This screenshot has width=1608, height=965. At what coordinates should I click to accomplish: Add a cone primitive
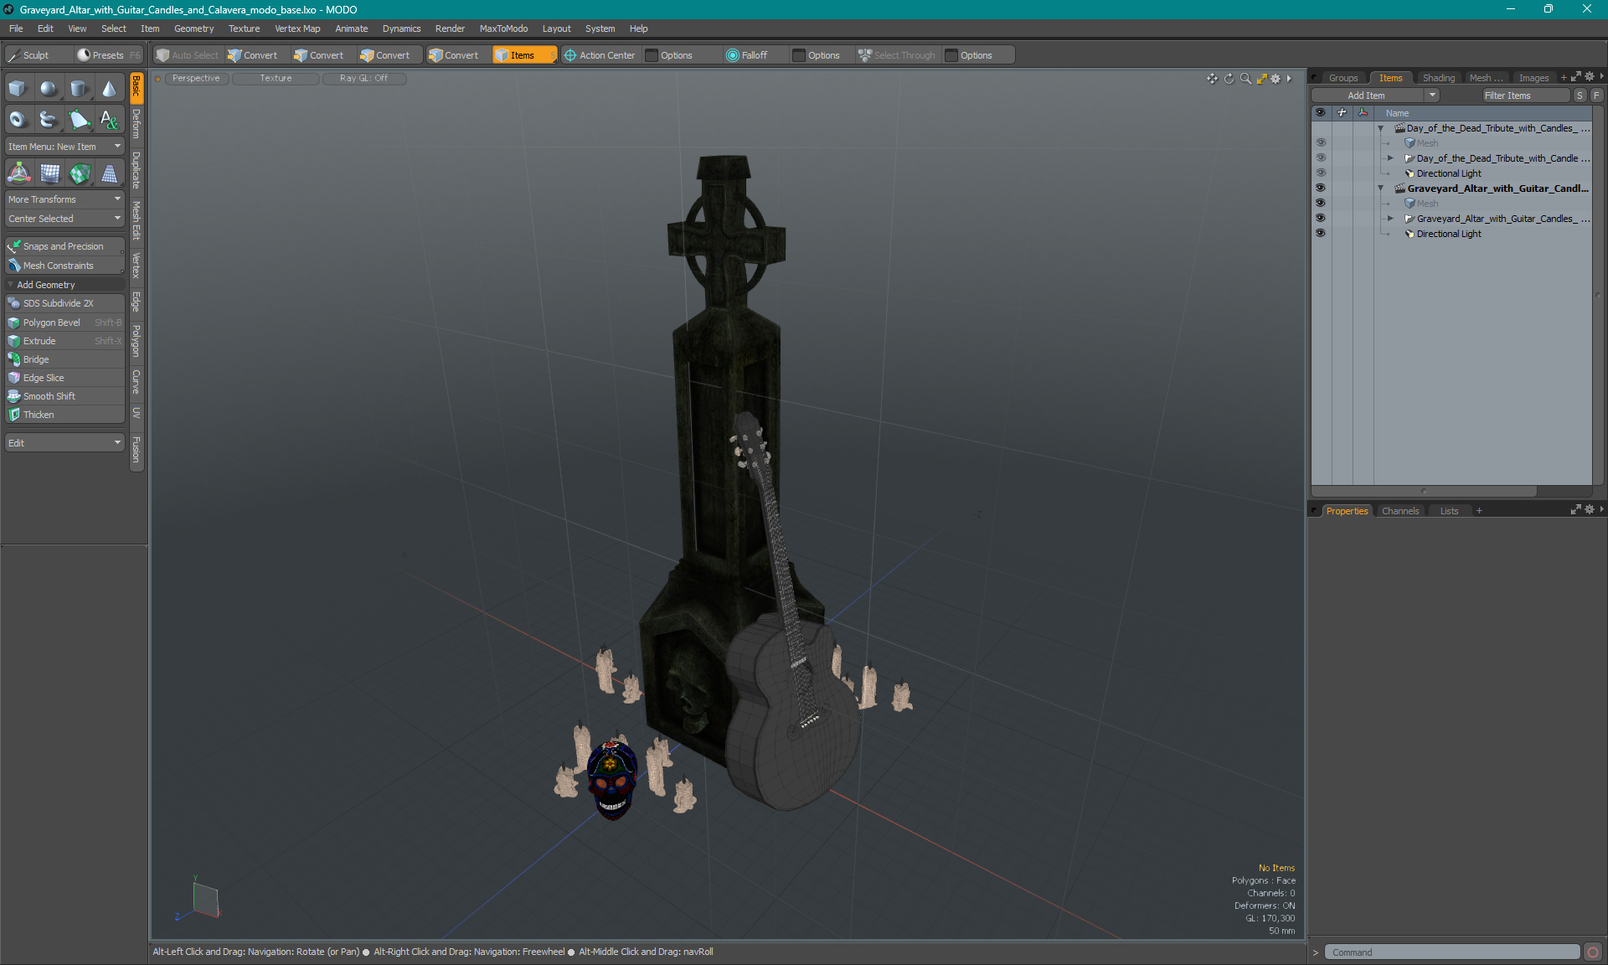pos(109,89)
